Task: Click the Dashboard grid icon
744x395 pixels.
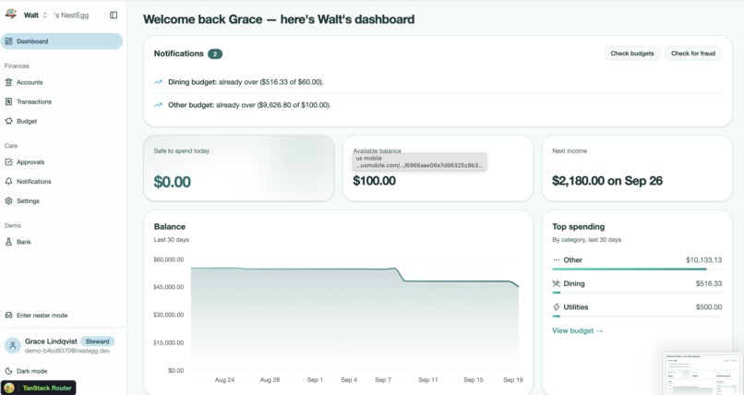Action: coord(8,42)
